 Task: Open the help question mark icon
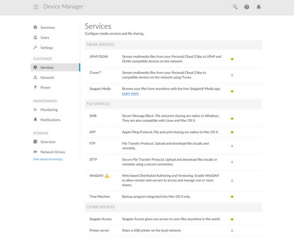point(247,7)
